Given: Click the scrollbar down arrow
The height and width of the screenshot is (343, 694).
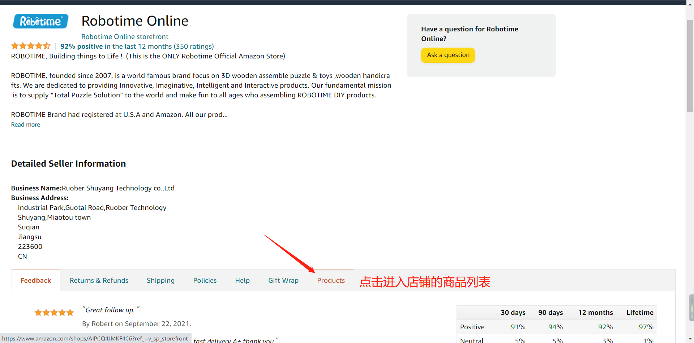Looking at the screenshot, I should [690, 339].
